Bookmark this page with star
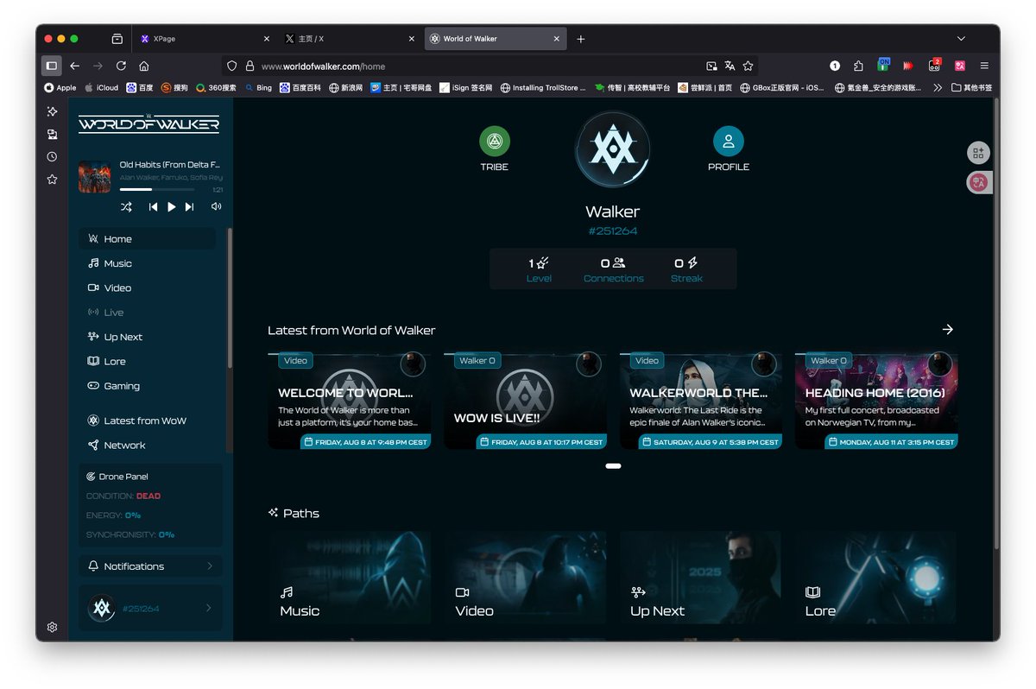This screenshot has height=689, width=1036. [x=749, y=66]
